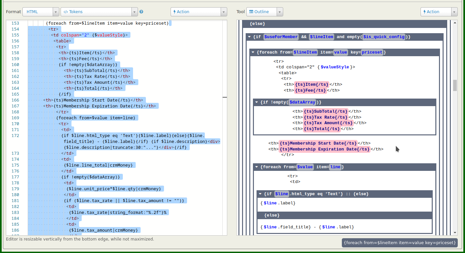Image resolution: width=465 pixels, height=253 pixels.
Task: Open the Tool Outline dropdown
Action: click(x=264, y=12)
